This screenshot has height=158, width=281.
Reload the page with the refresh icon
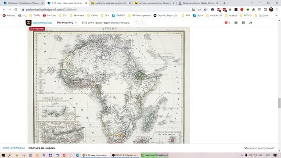(x=16, y=10)
